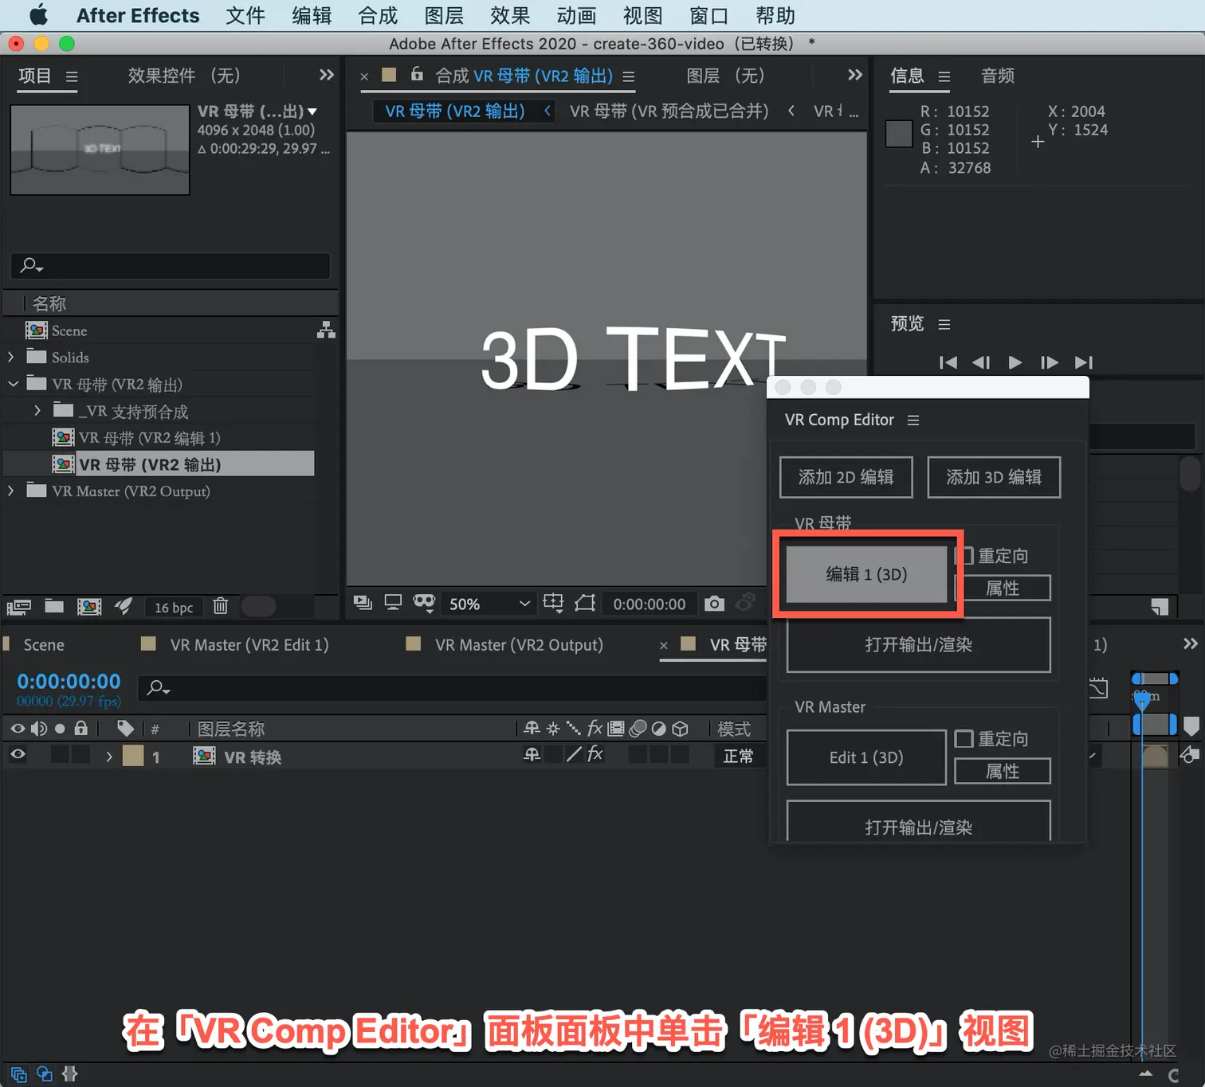
Task: Click the fx switch on VR 转换 layer
Action: click(595, 754)
